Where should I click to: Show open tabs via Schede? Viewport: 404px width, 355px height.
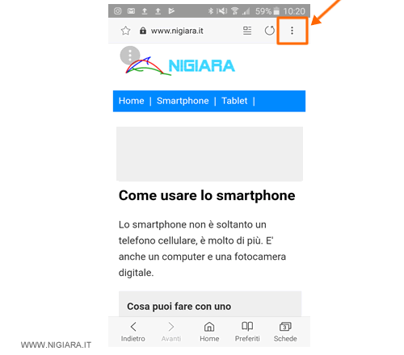pyautogui.click(x=285, y=332)
